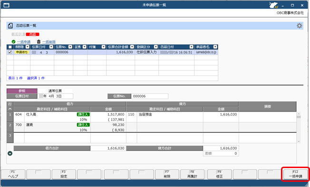310x187 pixels.
Task: Click the 一括申請 link
Action: click(x=24, y=42)
